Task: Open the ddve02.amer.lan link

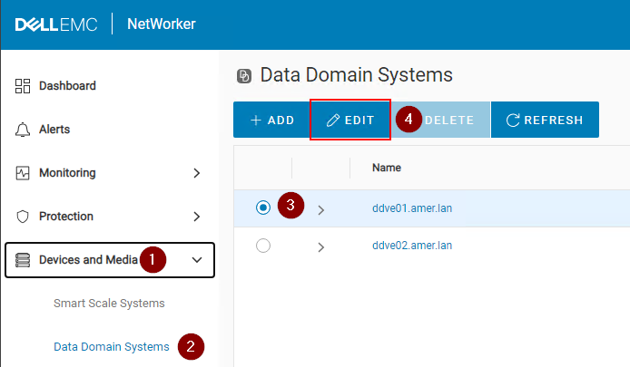Action: pyautogui.click(x=412, y=246)
